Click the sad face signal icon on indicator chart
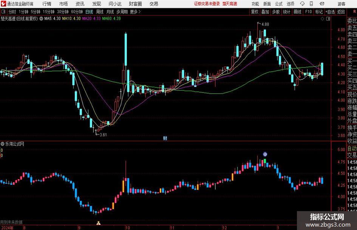The image size is (357, 230). tap(265, 154)
